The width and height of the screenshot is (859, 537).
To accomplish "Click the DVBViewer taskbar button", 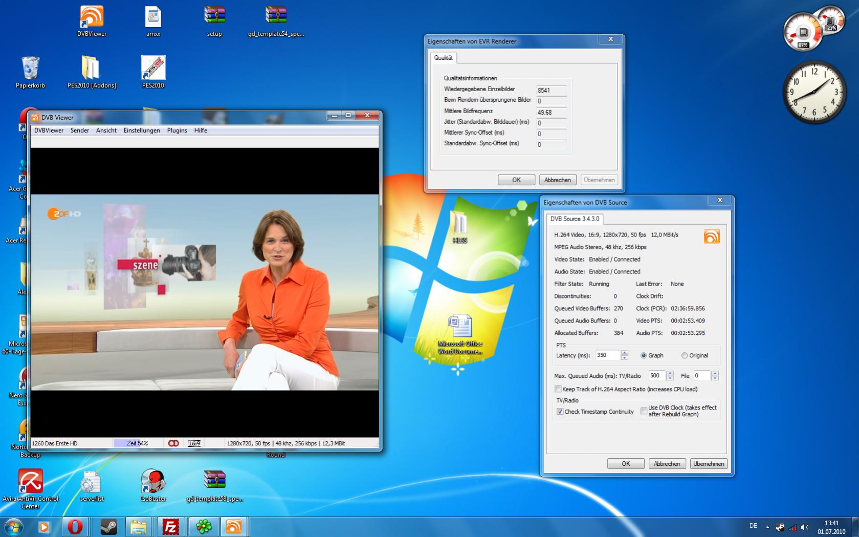I will [x=233, y=526].
